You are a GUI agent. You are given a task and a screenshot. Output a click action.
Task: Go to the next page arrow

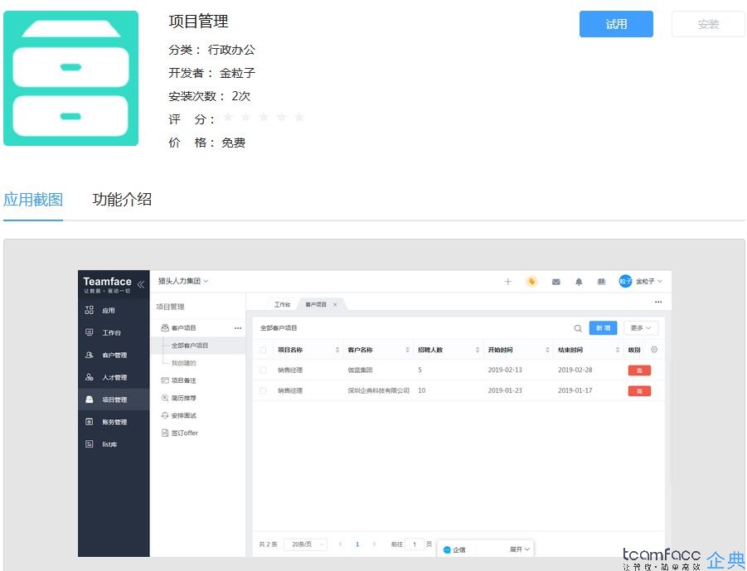[x=375, y=544]
